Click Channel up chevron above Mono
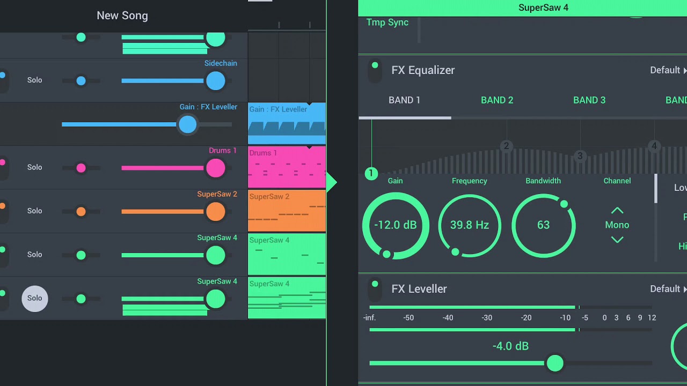Viewport: 687px width, 386px height. click(x=617, y=210)
